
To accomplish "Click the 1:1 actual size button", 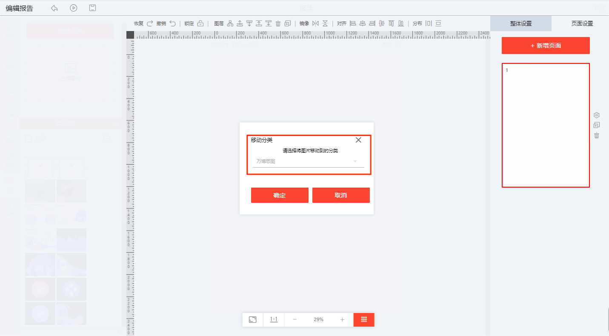I will pyautogui.click(x=274, y=319).
